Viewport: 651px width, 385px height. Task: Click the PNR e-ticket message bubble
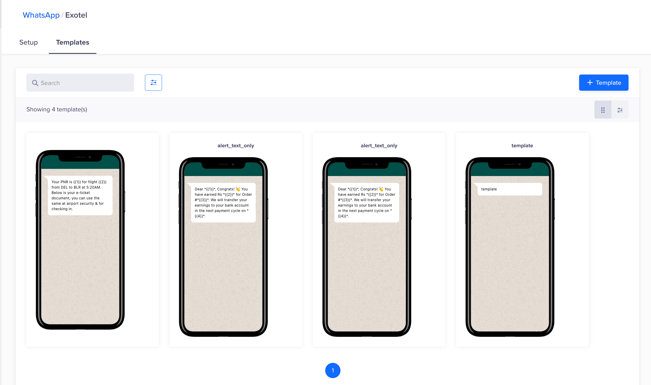(80, 195)
